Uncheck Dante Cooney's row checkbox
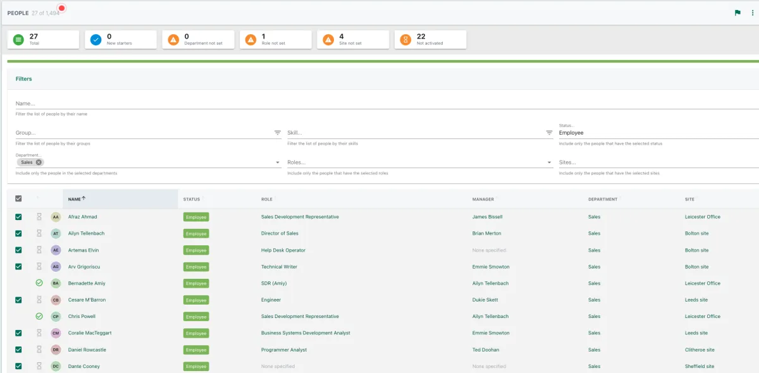This screenshot has height=373, width=759. pos(18,366)
